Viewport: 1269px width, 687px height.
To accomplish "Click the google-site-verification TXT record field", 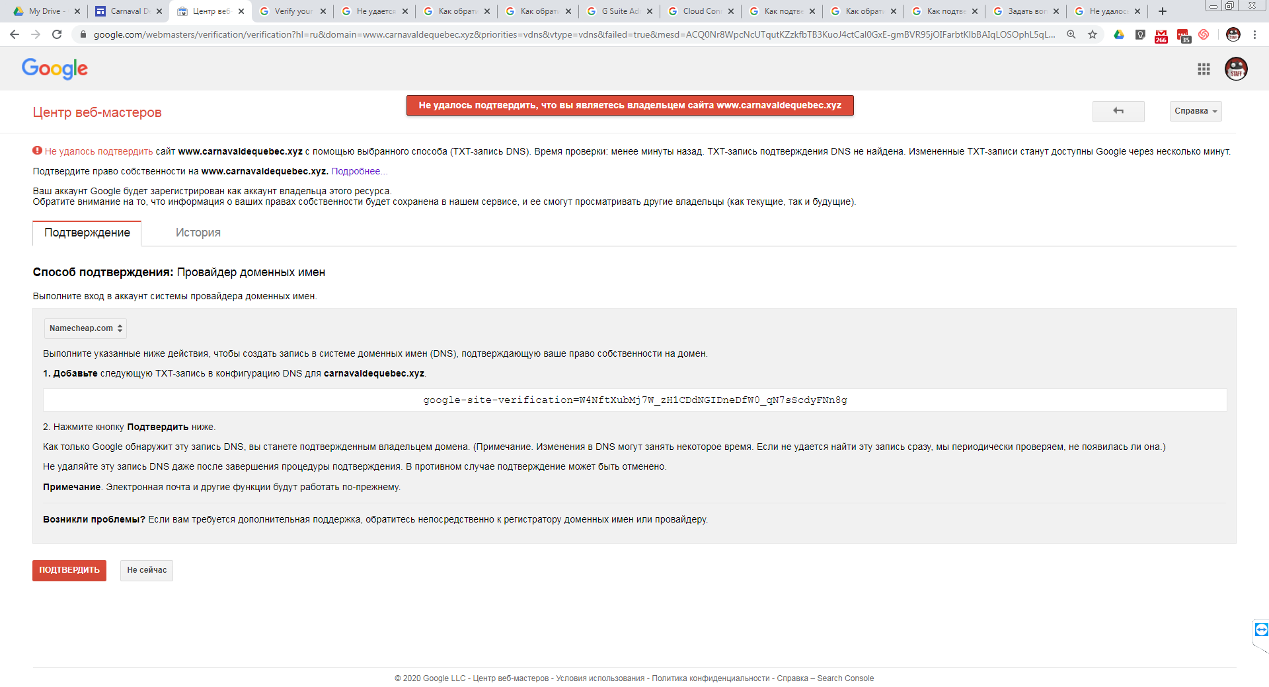I will point(635,400).
